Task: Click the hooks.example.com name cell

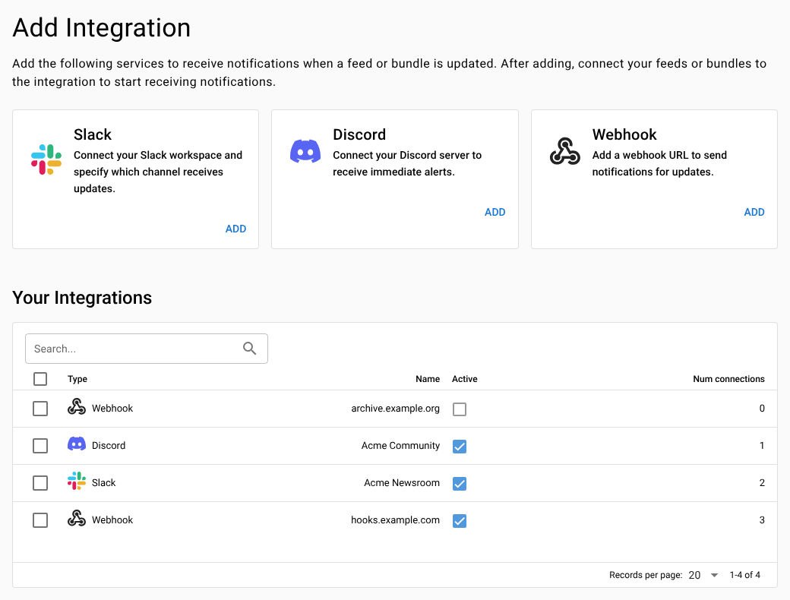Action: coord(396,520)
